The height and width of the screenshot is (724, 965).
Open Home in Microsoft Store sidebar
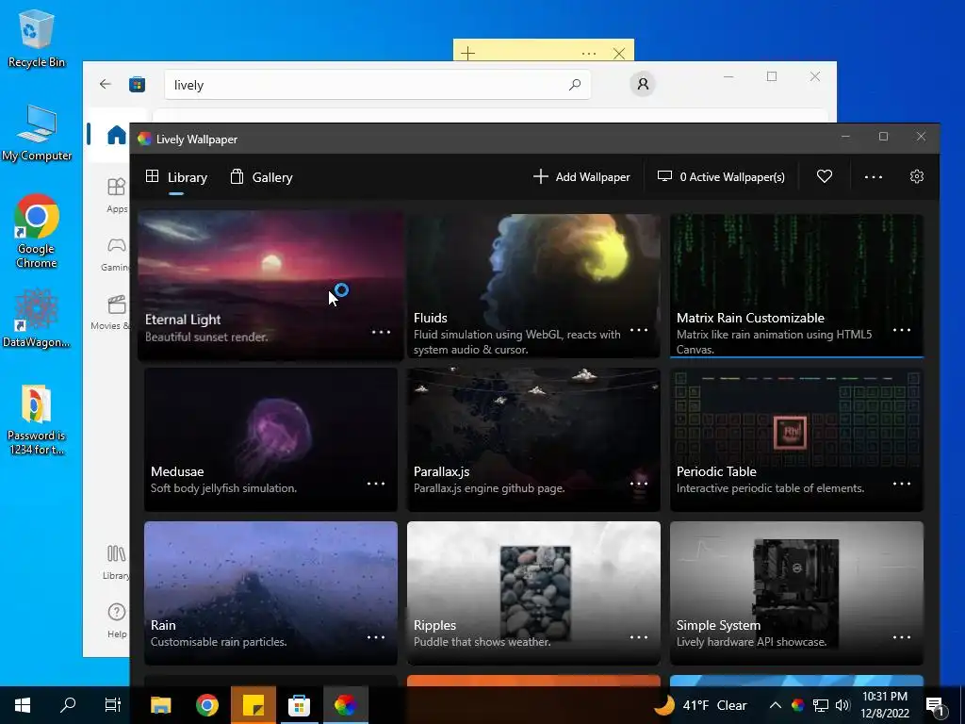point(116,134)
